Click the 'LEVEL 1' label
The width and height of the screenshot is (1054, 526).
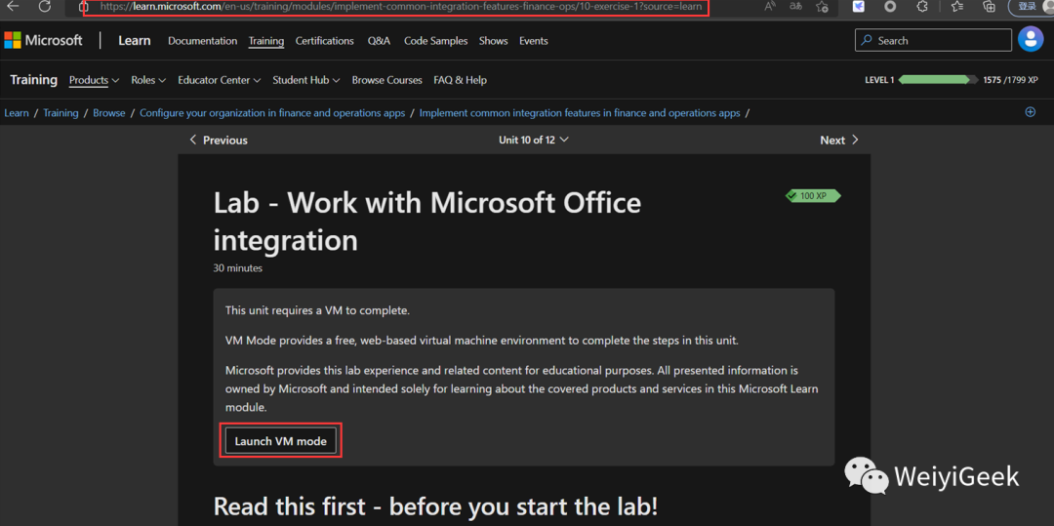(879, 80)
